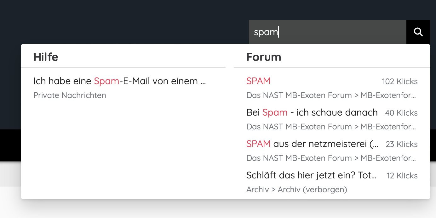Open help result "Ich habe eine Spam-E-Mail von einem"
The image size is (436, 218).
click(x=120, y=81)
